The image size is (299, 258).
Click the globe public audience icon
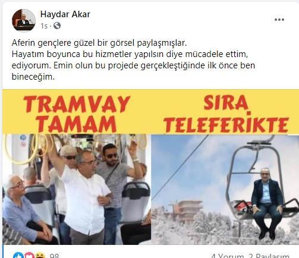(57, 26)
